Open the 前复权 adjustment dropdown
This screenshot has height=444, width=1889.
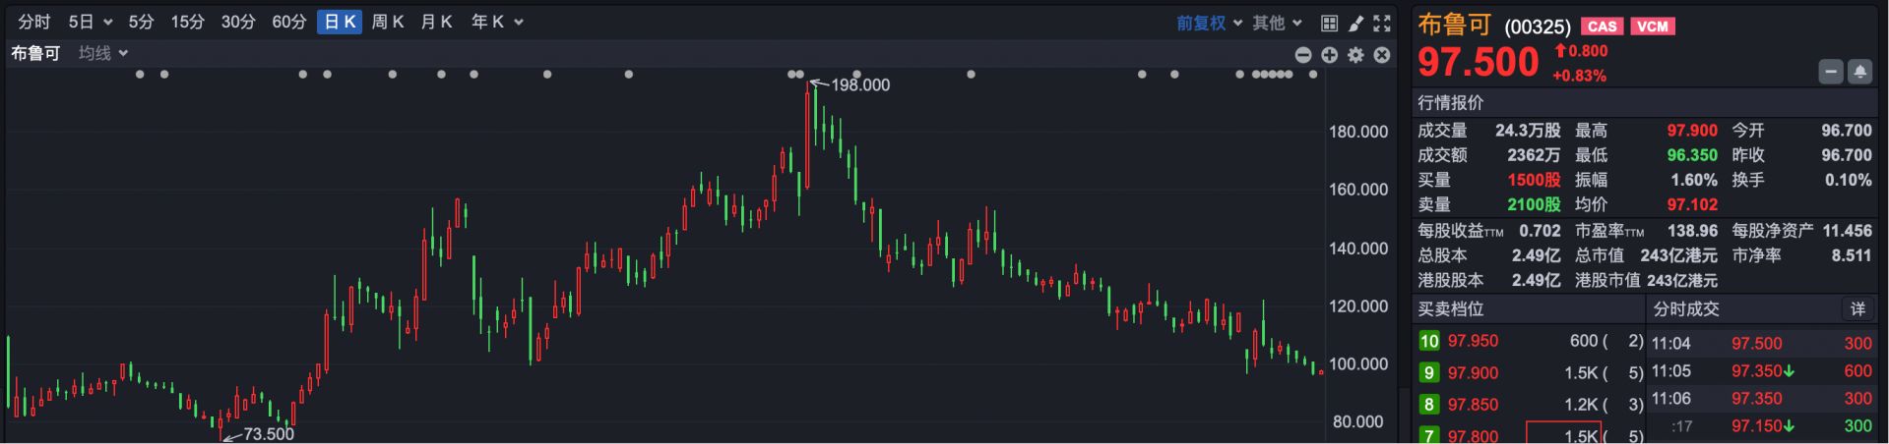coord(1209,23)
